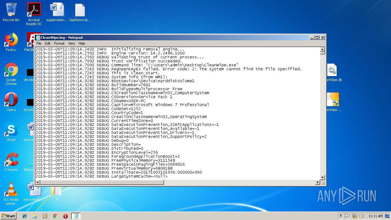Viewport: 391px width, 220px height.
Task: Open Windows Explorer from taskbar
Action: tap(35, 216)
